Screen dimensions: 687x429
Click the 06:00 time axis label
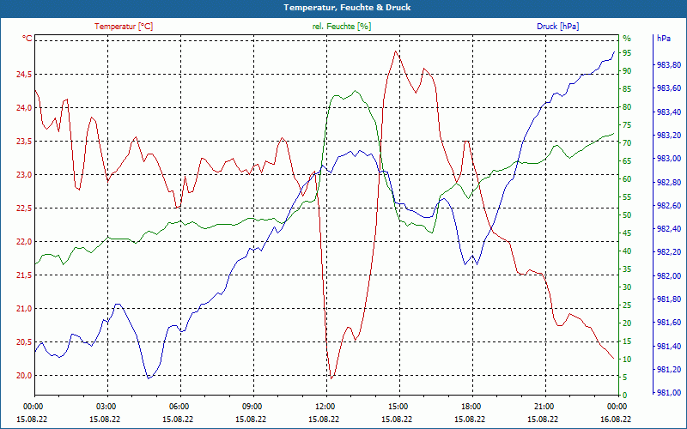(179, 406)
